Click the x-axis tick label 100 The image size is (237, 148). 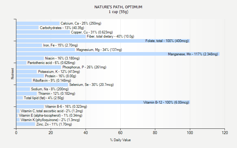tap(190, 133)
